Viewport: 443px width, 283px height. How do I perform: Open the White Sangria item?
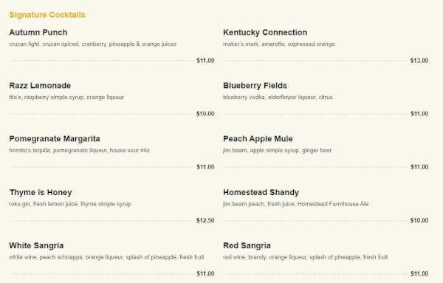(36, 245)
